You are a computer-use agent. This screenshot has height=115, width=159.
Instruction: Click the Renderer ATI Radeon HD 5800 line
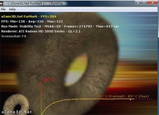click(x=41, y=31)
